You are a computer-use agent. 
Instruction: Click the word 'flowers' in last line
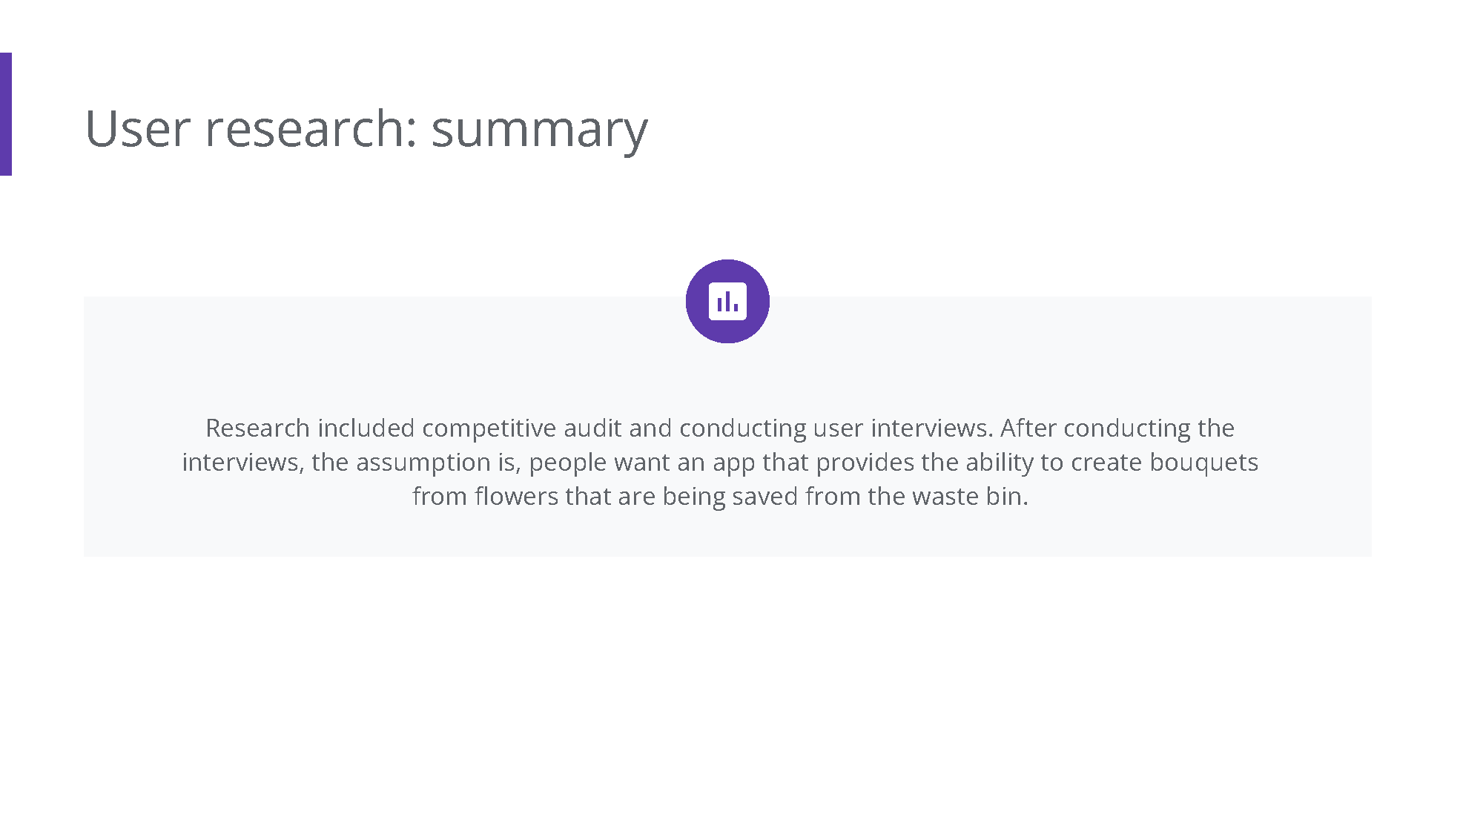pos(516,496)
